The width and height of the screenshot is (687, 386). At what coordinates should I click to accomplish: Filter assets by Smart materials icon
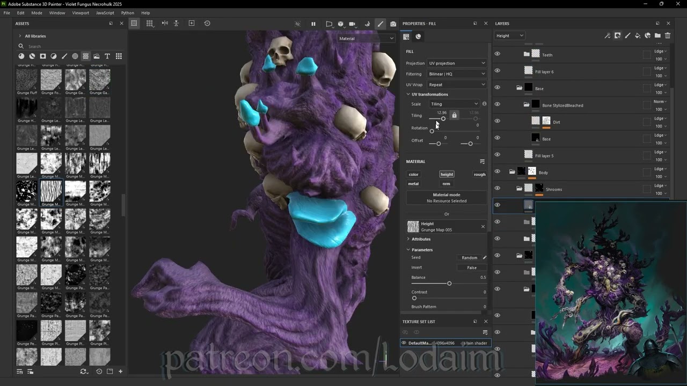(32, 56)
